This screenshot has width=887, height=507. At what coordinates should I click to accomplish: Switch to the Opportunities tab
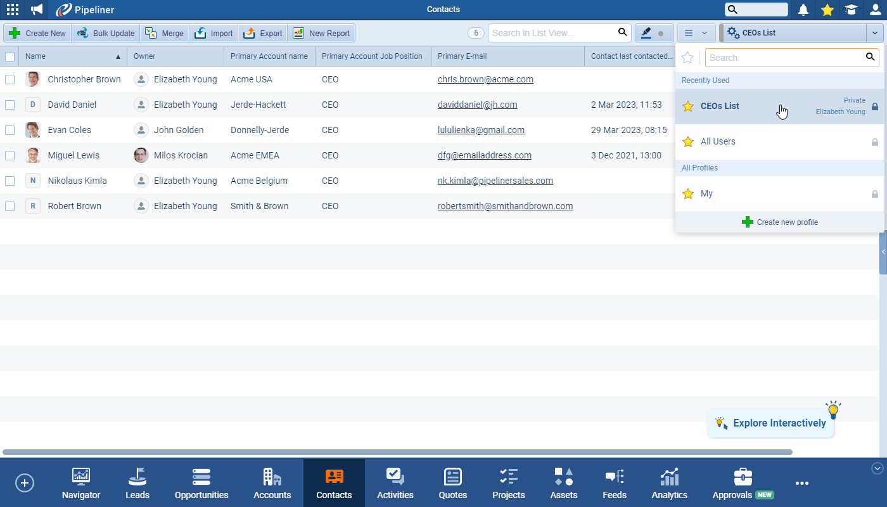[201, 484]
